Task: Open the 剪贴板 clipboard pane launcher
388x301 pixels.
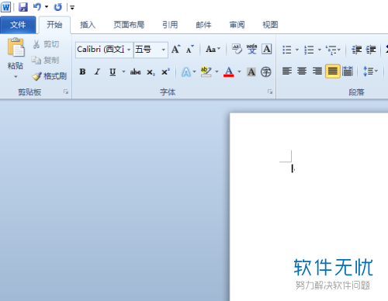Action: tap(66, 92)
